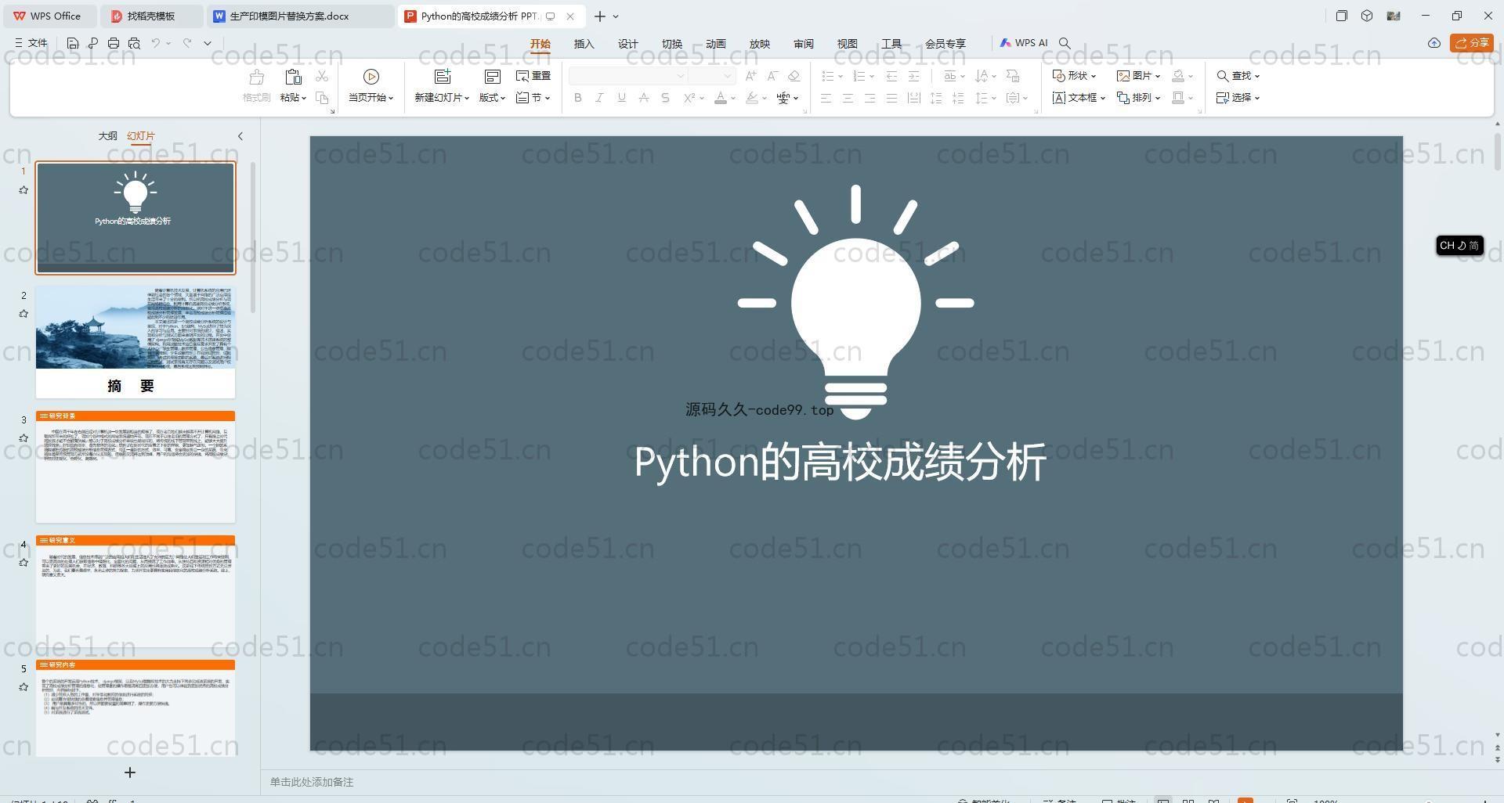The width and height of the screenshot is (1504, 803).
Task: Click the redo arrow icon
Action: (x=187, y=43)
